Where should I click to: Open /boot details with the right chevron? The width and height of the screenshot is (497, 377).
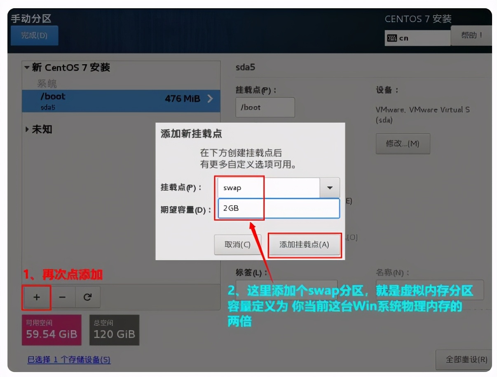pyautogui.click(x=211, y=99)
